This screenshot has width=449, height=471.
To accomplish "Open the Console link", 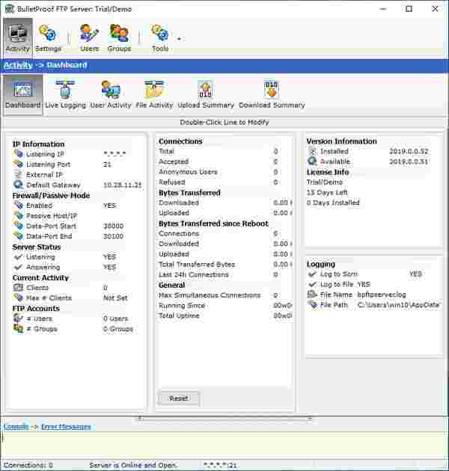I will [16, 427].
